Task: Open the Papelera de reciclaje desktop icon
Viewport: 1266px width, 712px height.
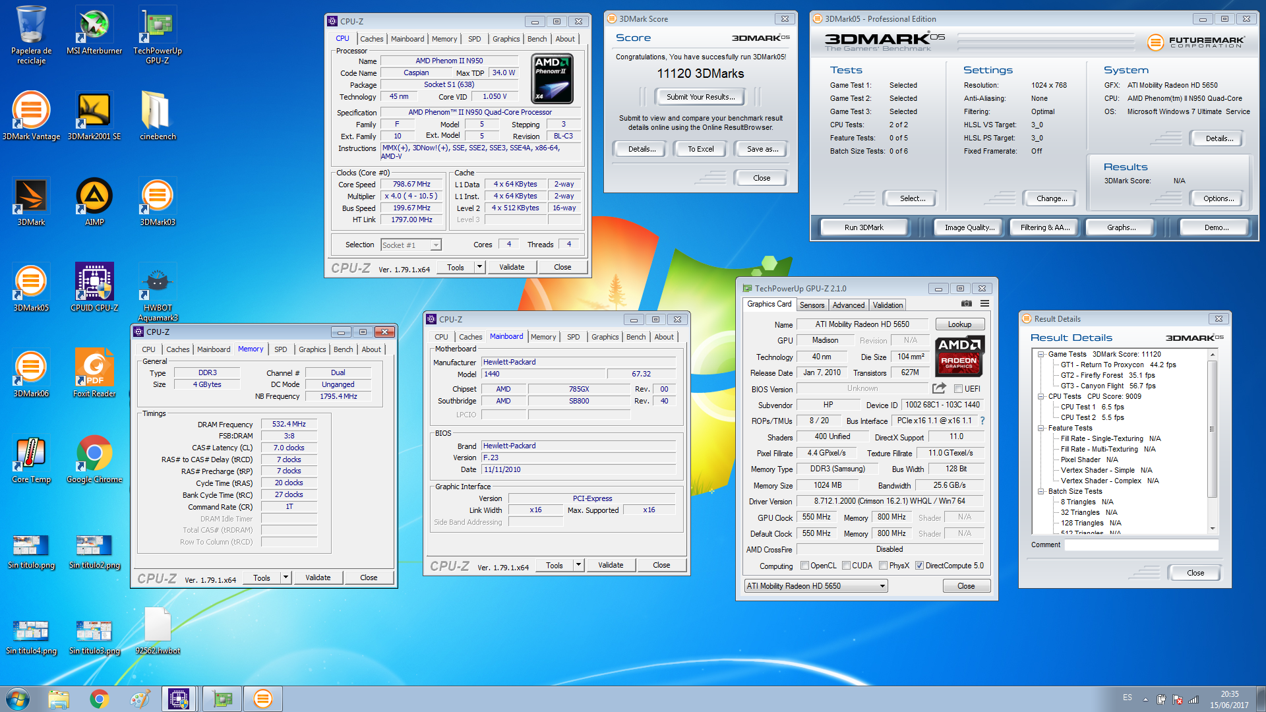Action: [x=31, y=34]
